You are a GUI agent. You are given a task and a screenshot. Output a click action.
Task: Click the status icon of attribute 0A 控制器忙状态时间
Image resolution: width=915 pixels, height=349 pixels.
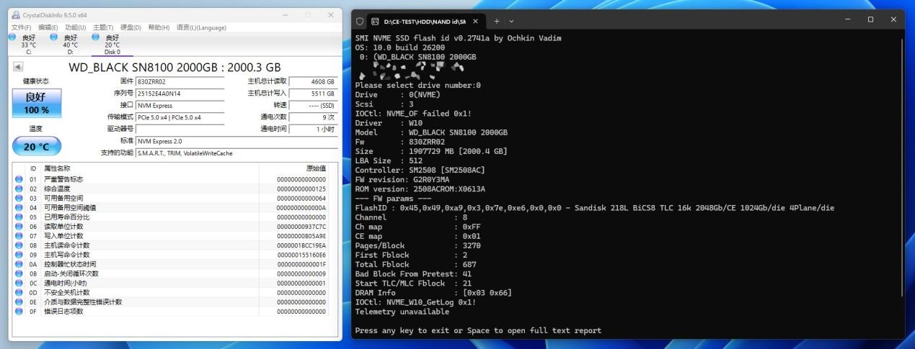[19, 264]
